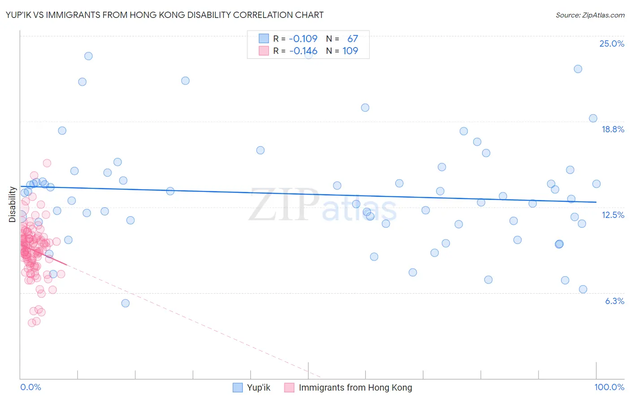The width and height of the screenshot is (630, 400).
Task: Click the blue swatch in the R = -0.109 box
Action: pyautogui.click(x=263, y=39)
